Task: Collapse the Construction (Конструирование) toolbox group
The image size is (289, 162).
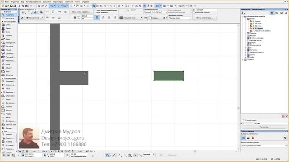Action: click(2, 22)
